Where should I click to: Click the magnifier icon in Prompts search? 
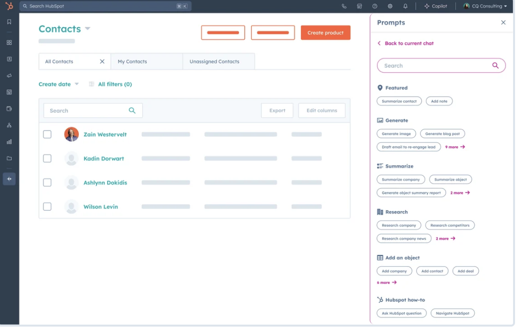pos(495,66)
